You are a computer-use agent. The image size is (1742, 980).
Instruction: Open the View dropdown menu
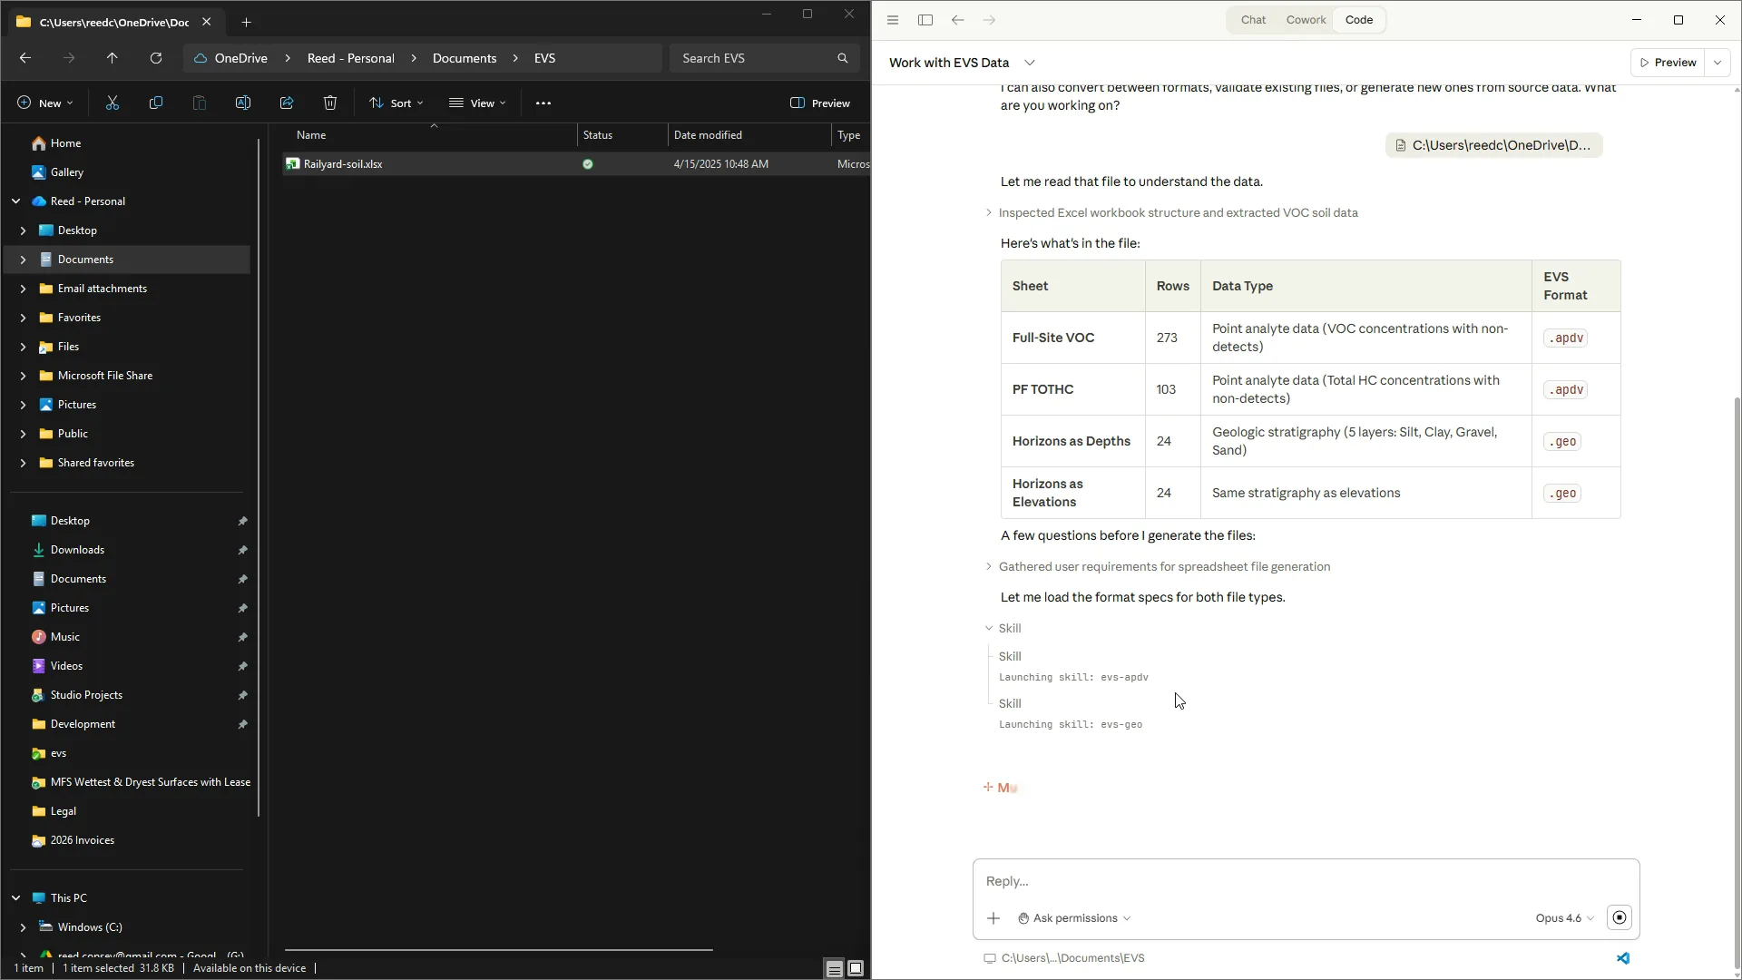pos(477,103)
